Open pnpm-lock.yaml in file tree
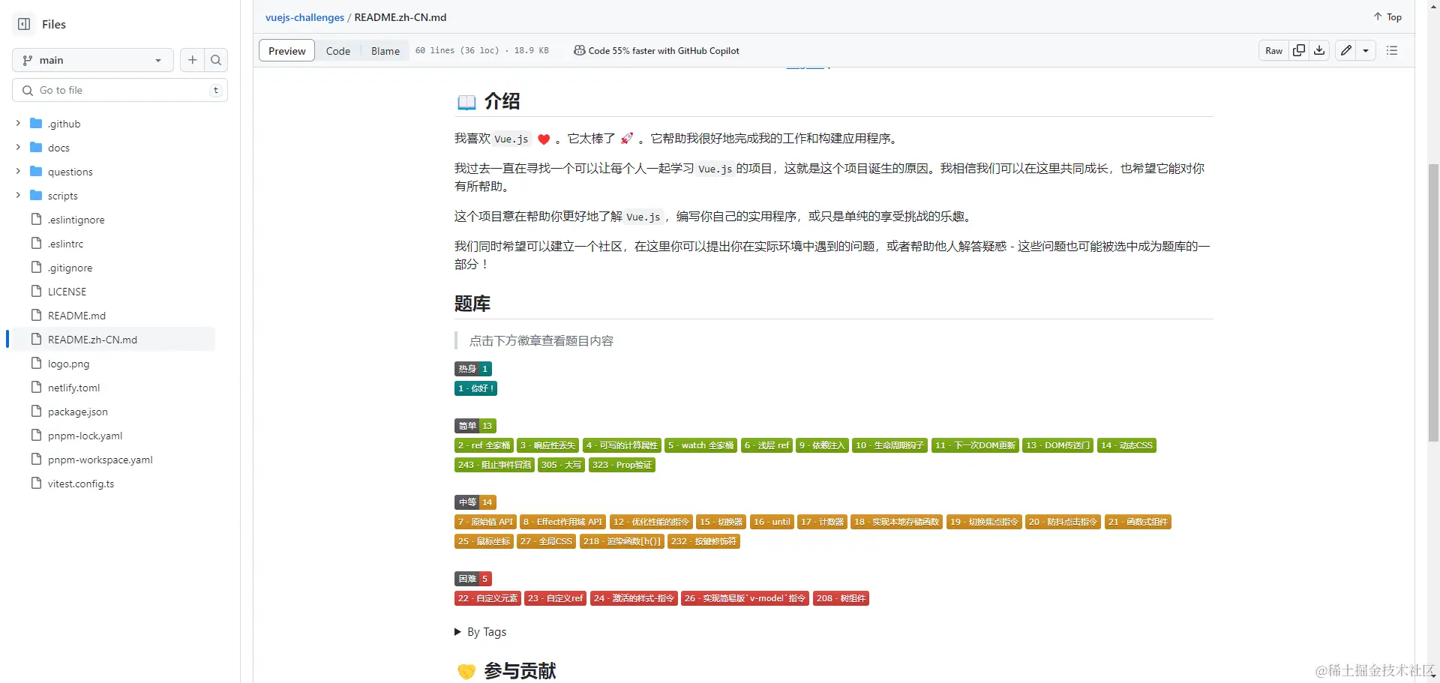This screenshot has height=683, width=1440. [x=85, y=436]
